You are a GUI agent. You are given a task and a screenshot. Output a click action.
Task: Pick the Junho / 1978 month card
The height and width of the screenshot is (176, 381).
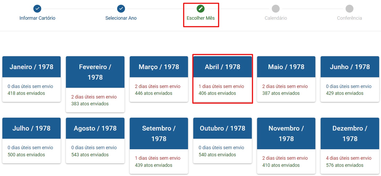pos(350,79)
